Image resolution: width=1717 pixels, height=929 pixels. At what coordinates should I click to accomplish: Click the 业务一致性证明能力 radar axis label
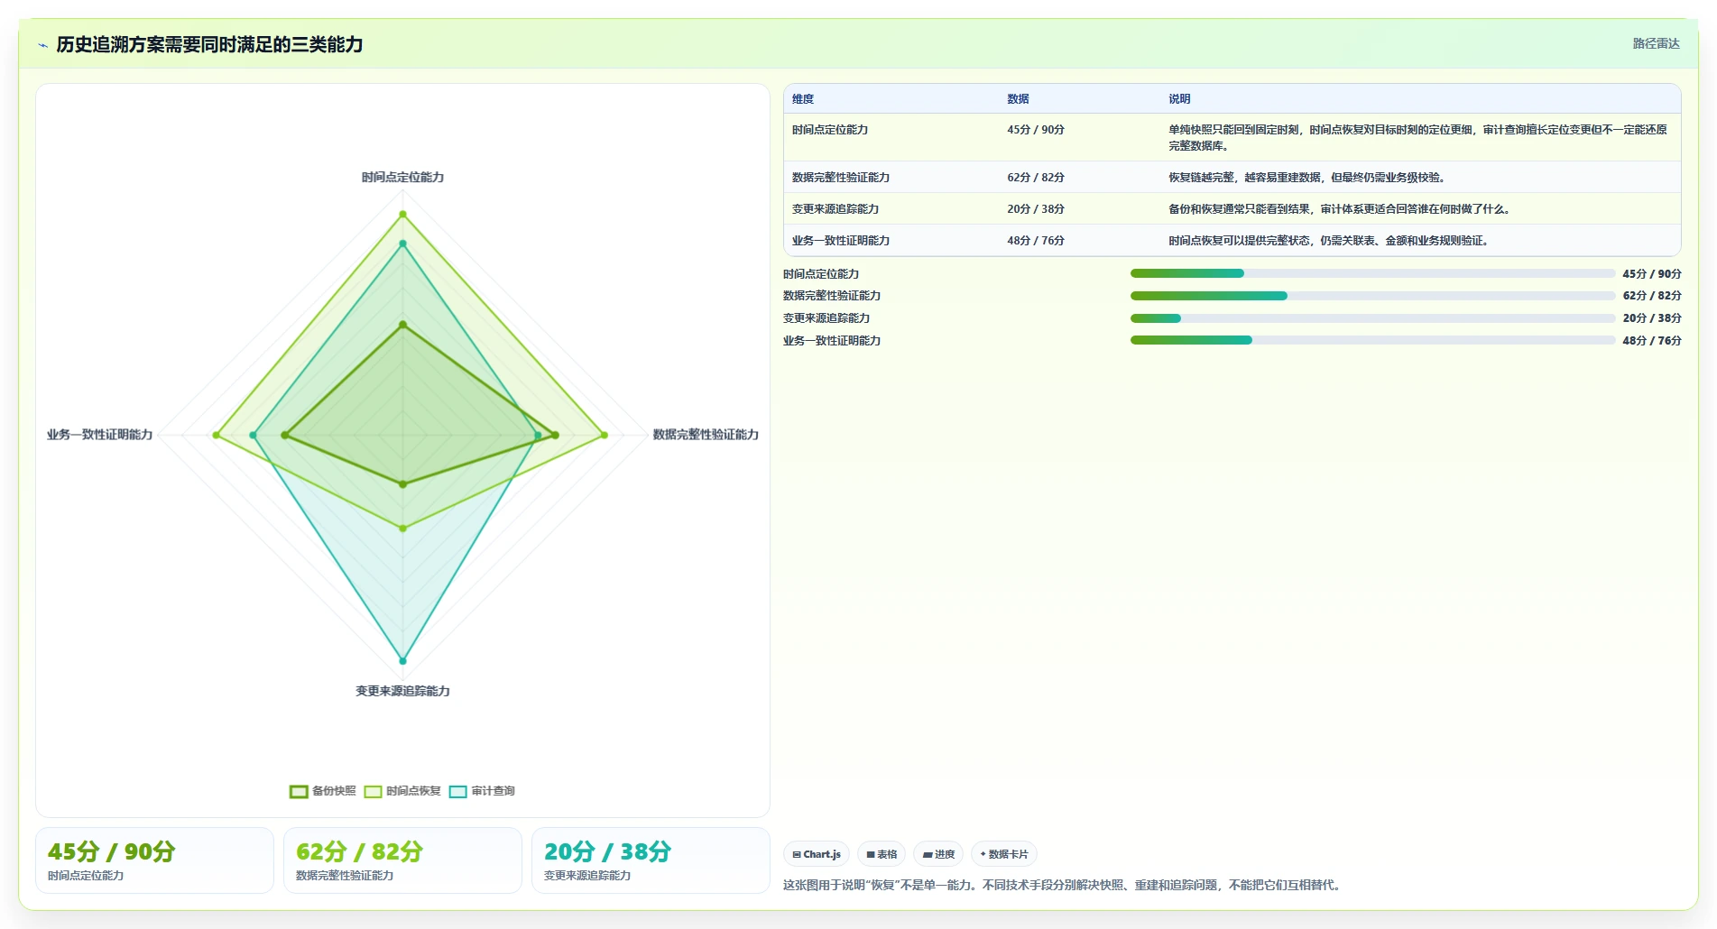pos(100,435)
